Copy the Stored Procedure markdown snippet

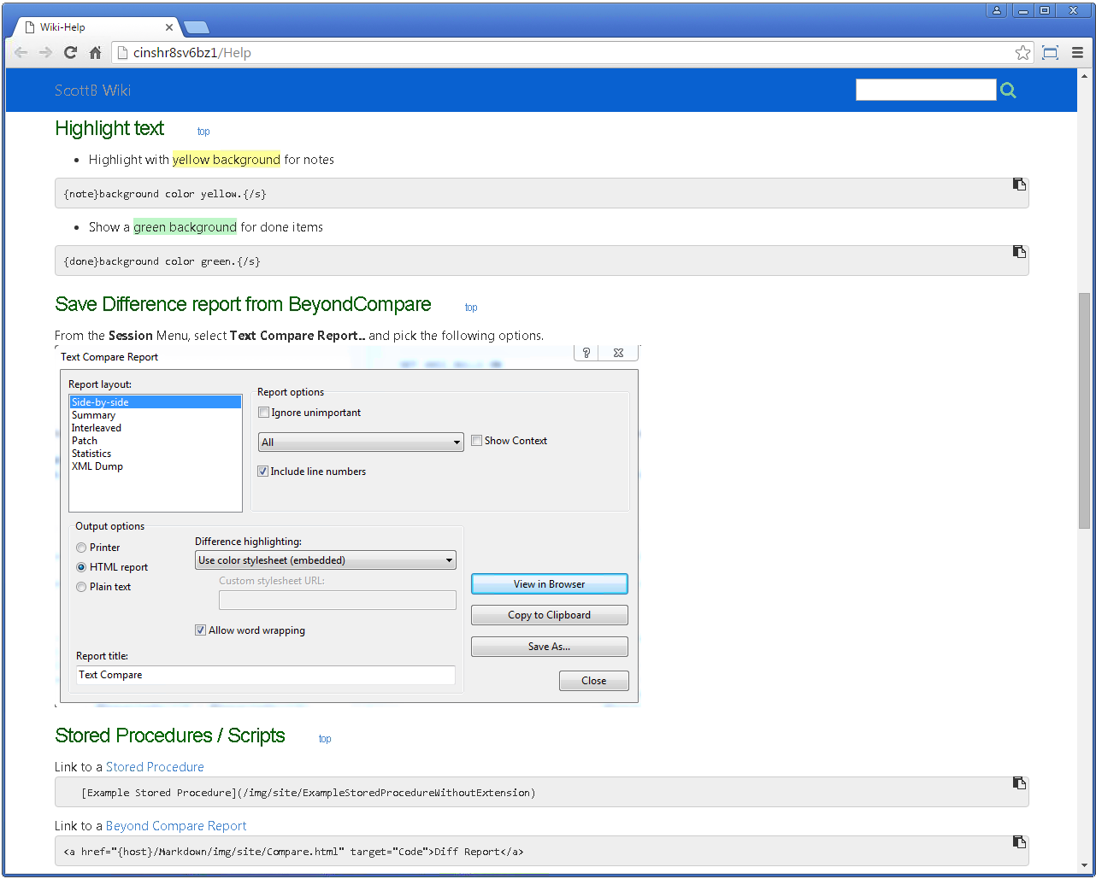coord(1019,783)
